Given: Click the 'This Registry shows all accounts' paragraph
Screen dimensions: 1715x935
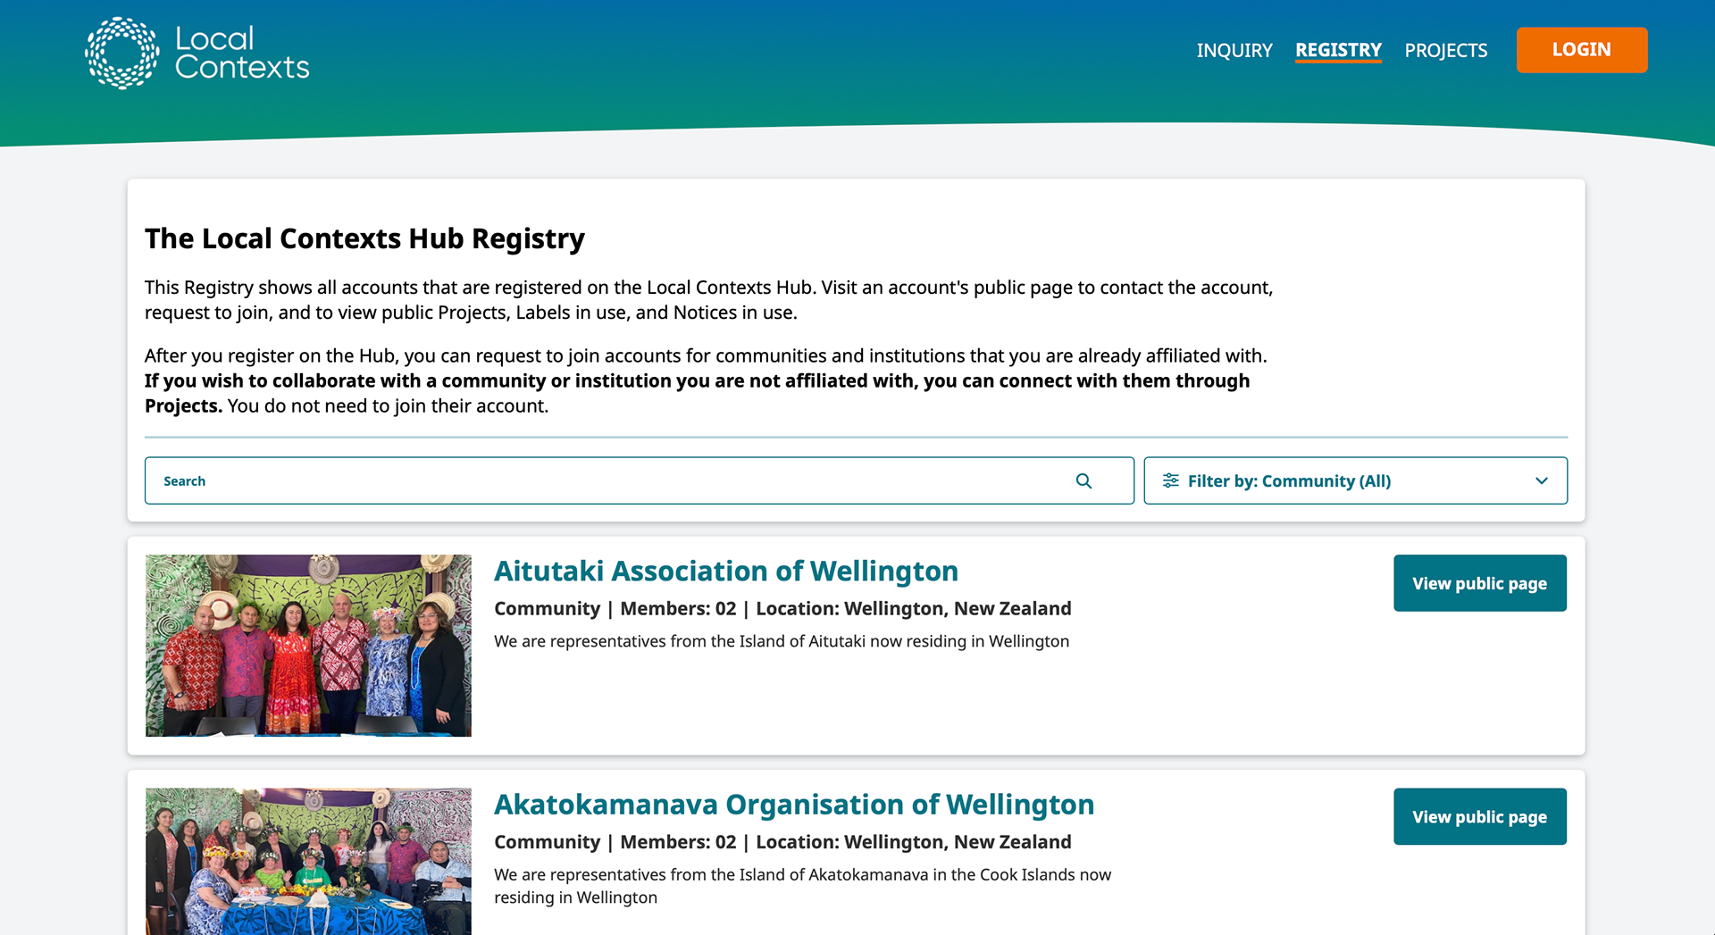Looking at the screenshot, I should pos(708,300).
